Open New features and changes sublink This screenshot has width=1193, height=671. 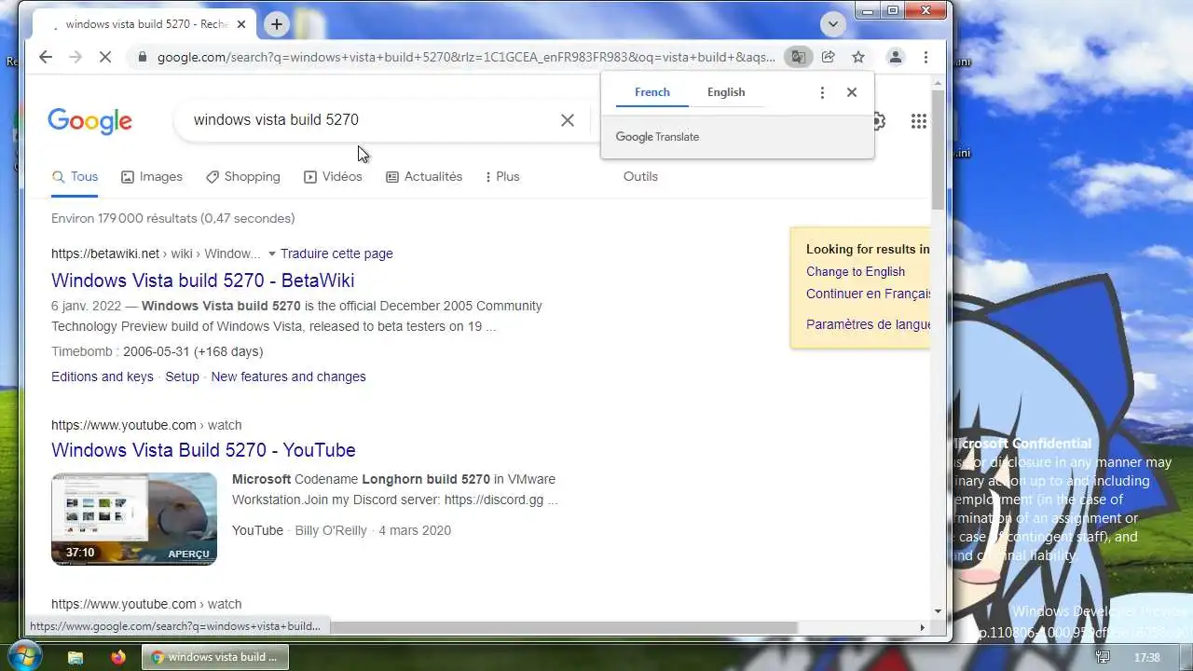(x=288, y=377)
